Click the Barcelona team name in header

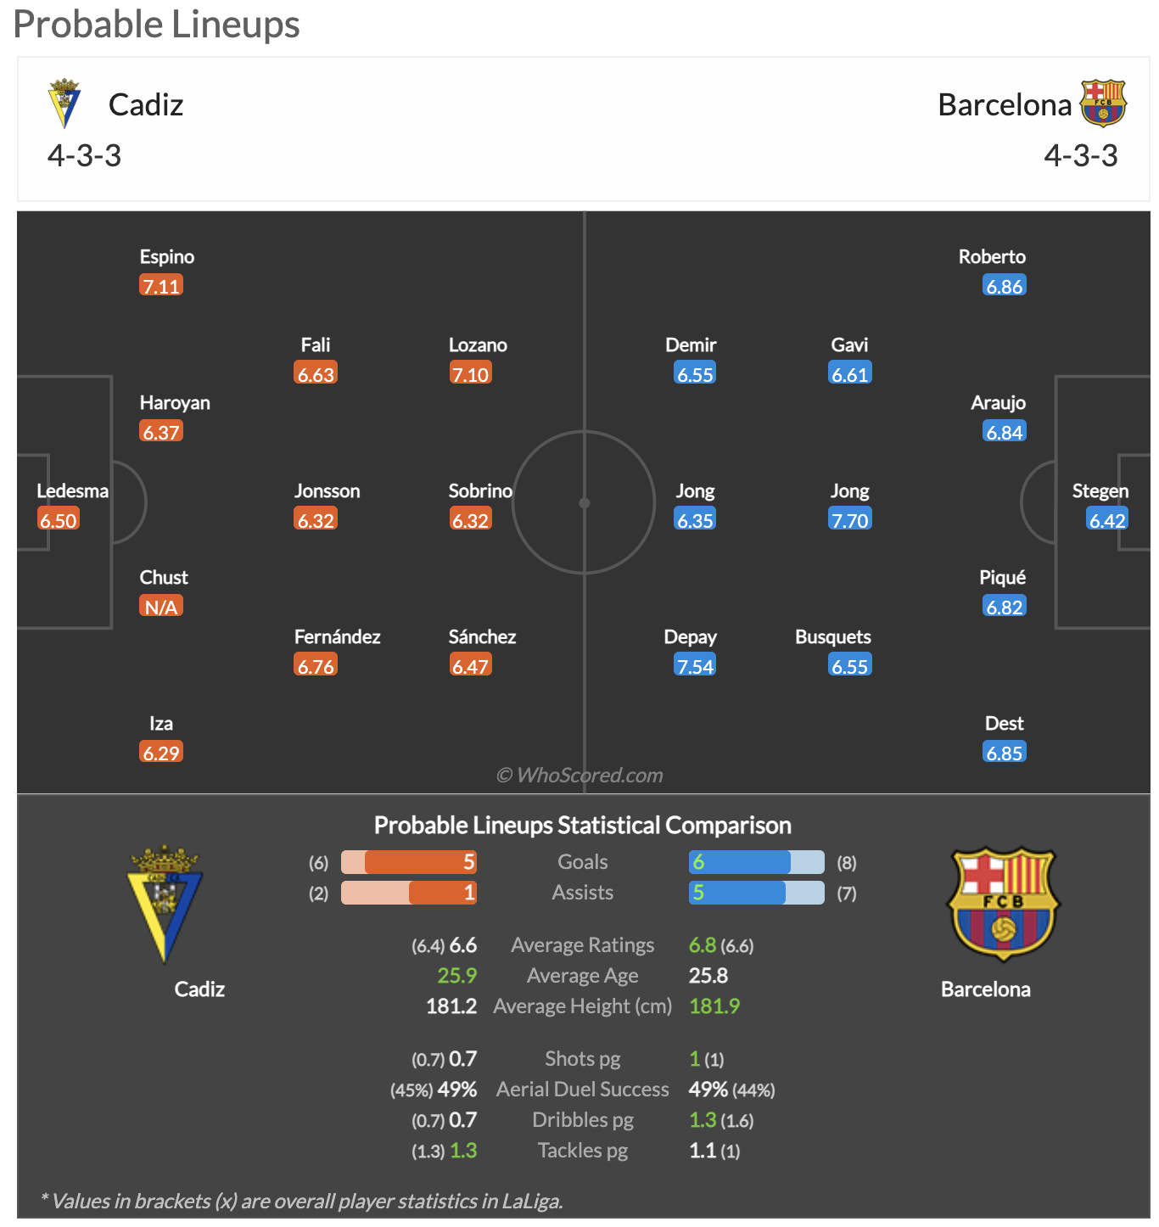pos(1005,104)
